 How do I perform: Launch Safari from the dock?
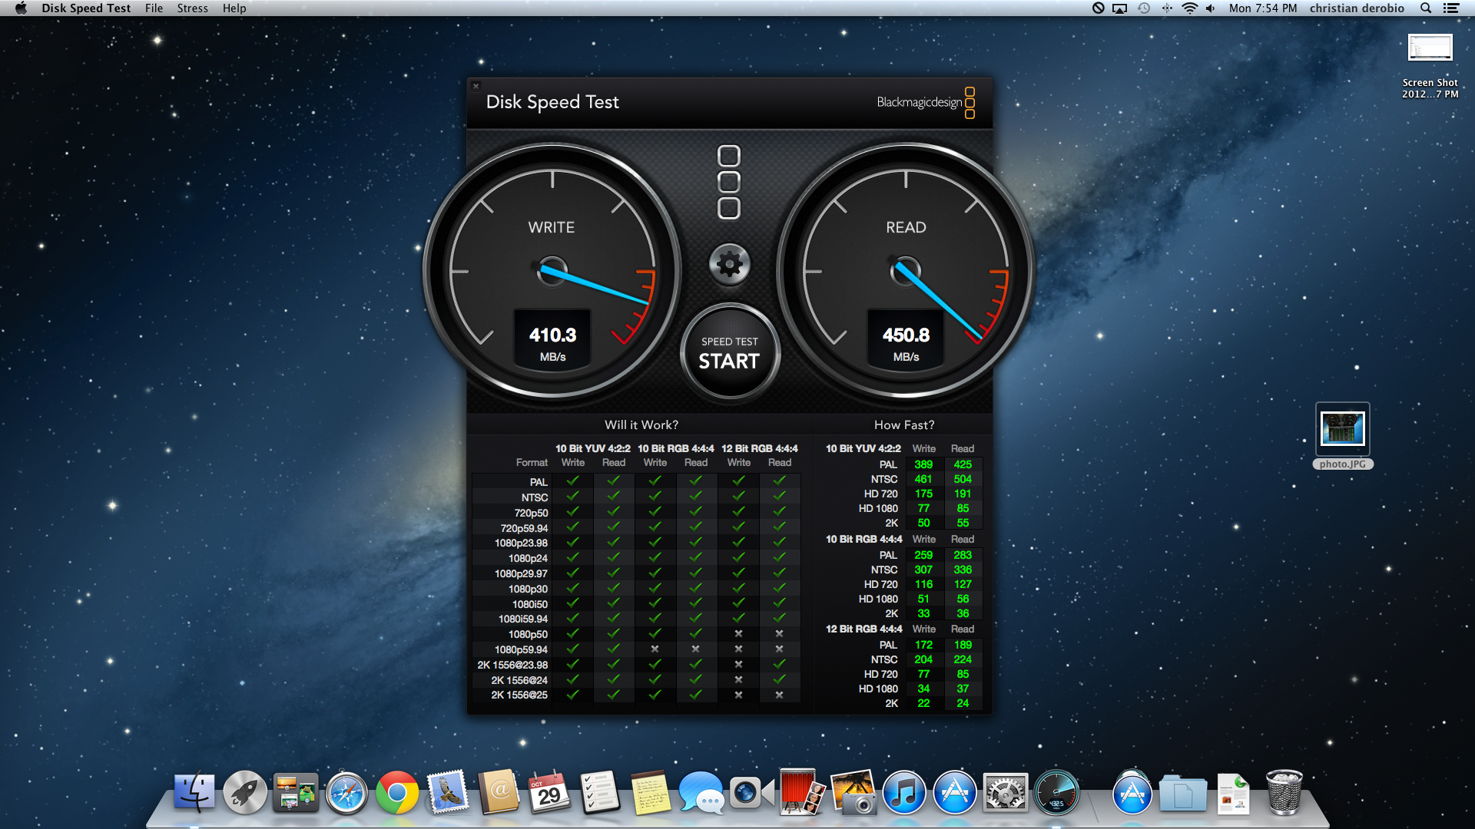tap(346, 793)
